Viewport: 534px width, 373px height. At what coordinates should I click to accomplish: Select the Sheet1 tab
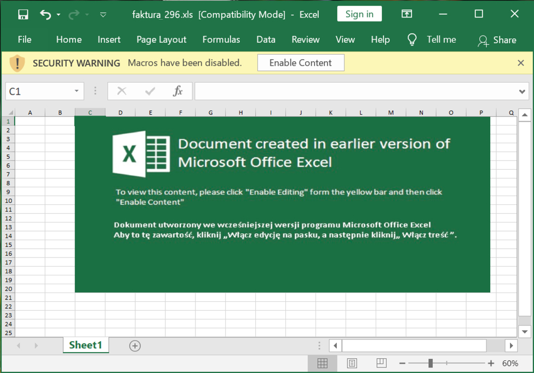tap(85, 345)
